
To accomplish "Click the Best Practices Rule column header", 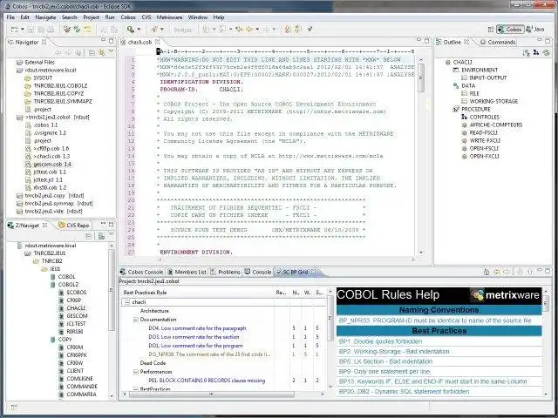I will point(145,293).
